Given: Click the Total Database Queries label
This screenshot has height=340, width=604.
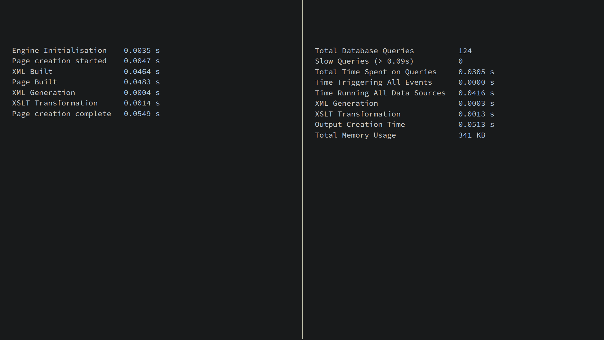Looking at the screenshot, I should [364, 51].
